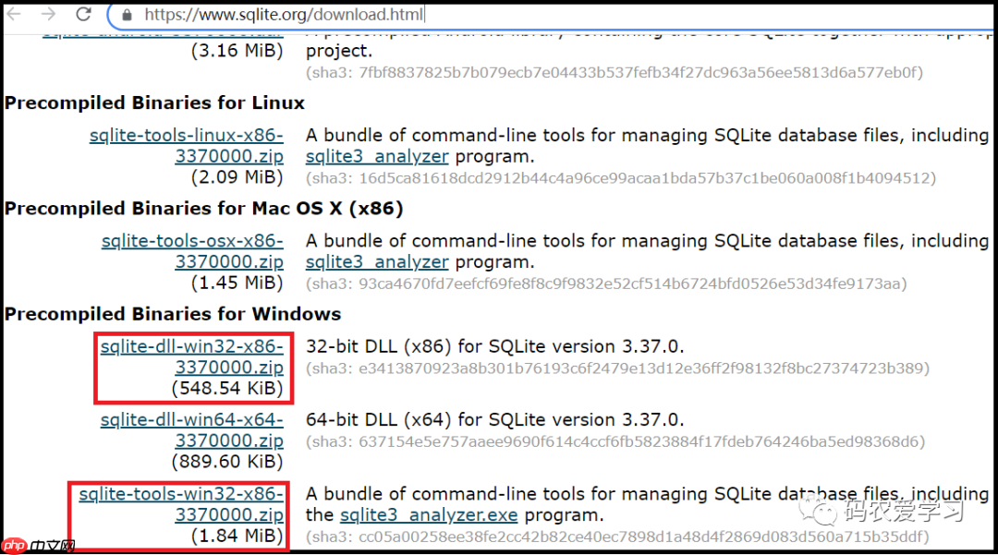Download sqlite-tools-win32-x86-3370000.zip

[x=181, y=504]
